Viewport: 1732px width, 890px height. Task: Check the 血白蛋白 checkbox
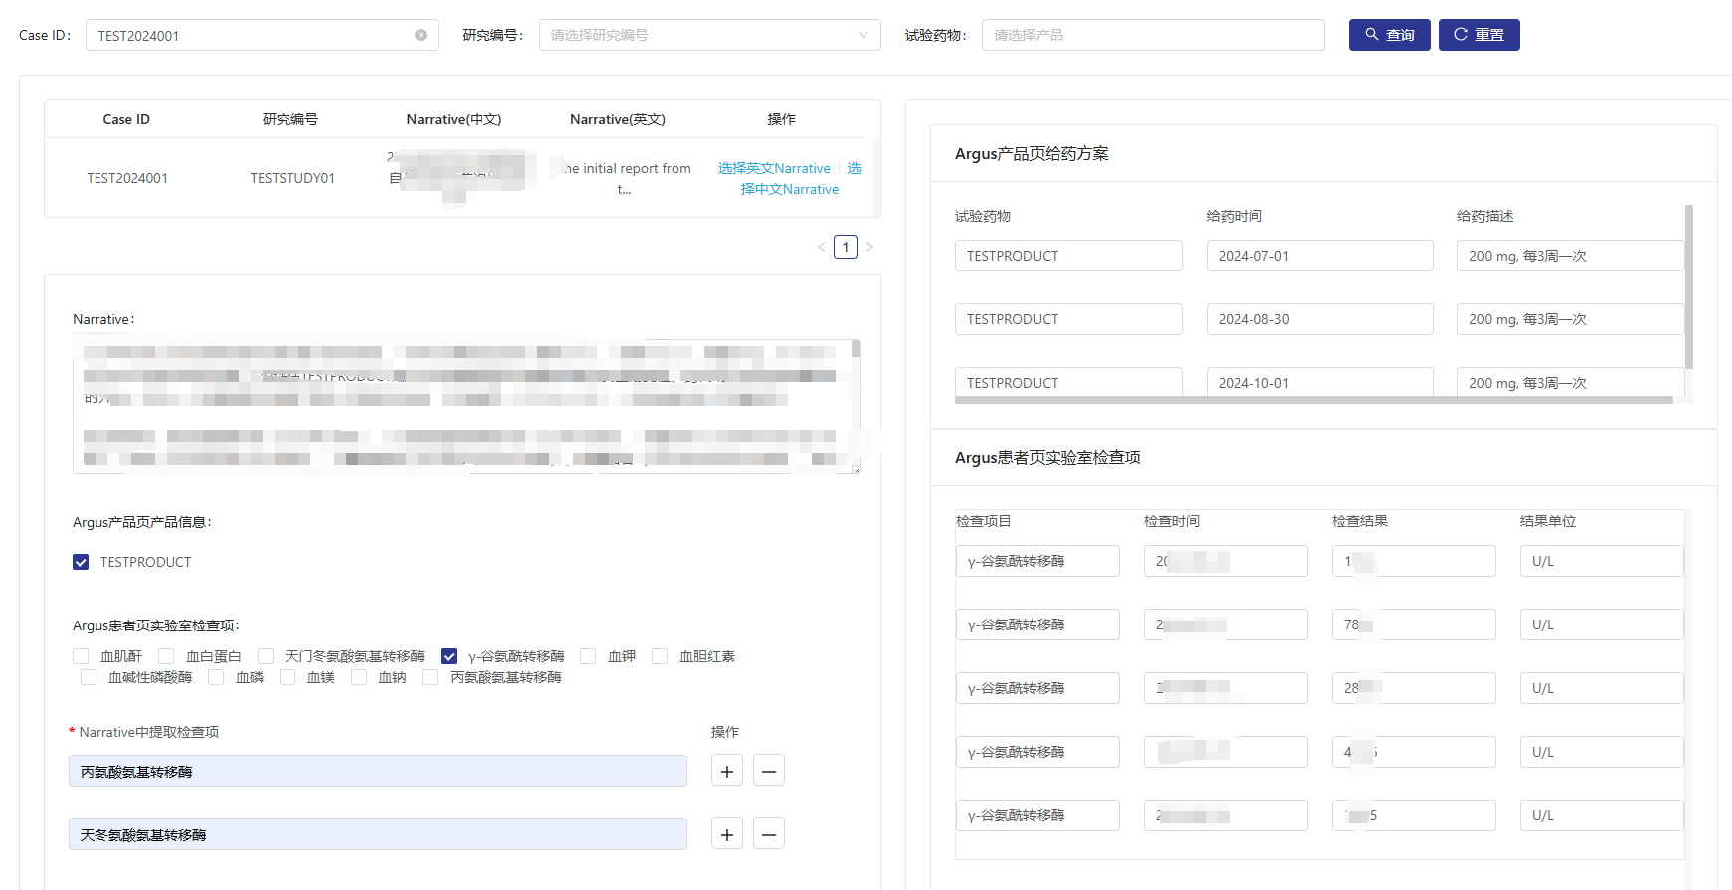point(166,656)
